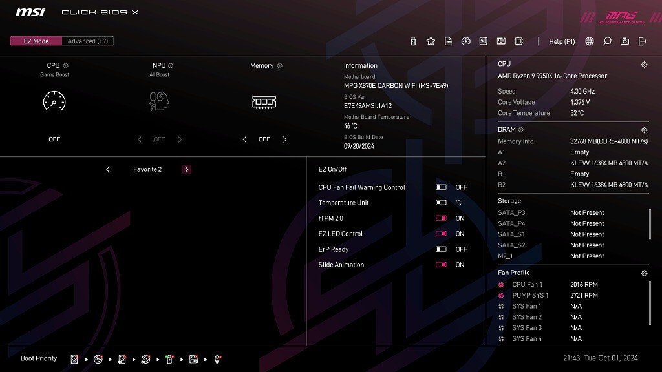Click Memory profile right arrow
The height and width of the screenshot is (372, 662).
coord(284,139)
